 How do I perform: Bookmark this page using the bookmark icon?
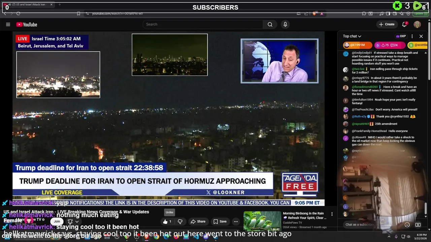click(x=78, y=13)
